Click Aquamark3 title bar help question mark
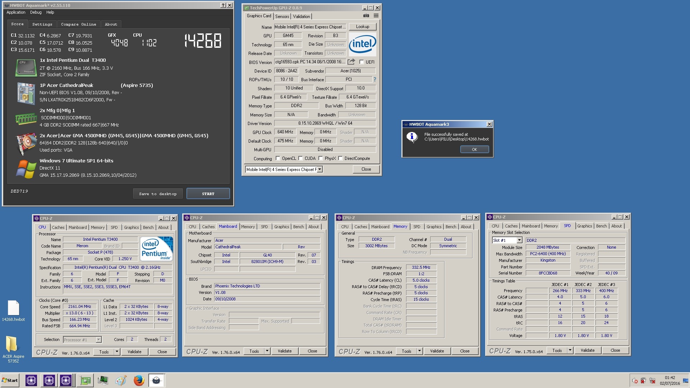The width and height of the screenshot is (690, 388). click(223, 5)
